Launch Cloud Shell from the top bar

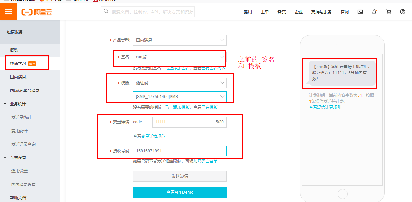tap(360, 12)
